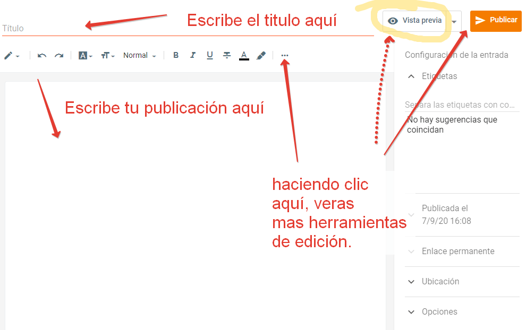Expand the Opciones section
Screen dimensions: 526x330
click(x=411, y=312)
